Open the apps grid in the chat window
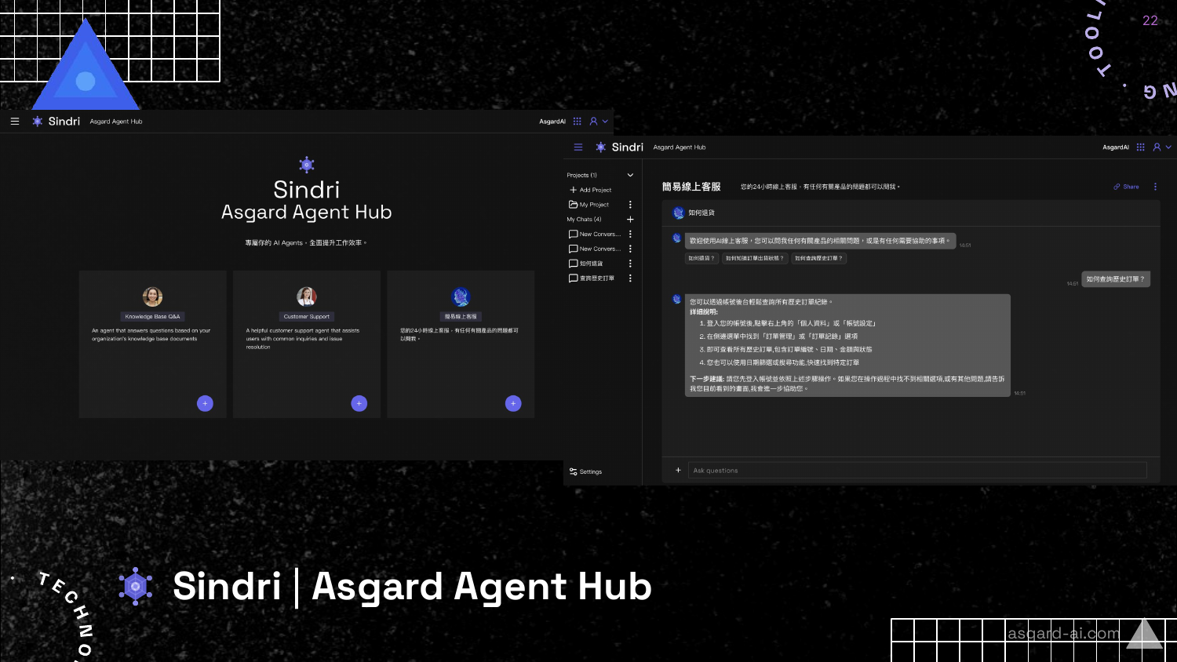1177x662 pixels. point(1140,147)
